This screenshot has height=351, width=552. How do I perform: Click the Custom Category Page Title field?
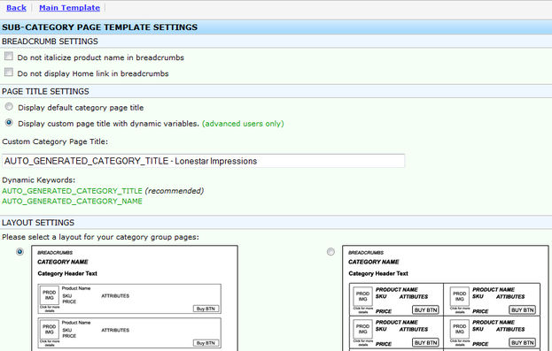click(204, 161)
